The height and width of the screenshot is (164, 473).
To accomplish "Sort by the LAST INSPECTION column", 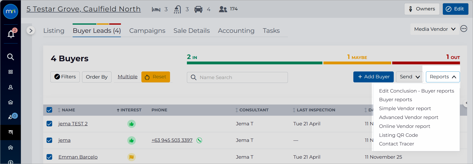I will pos(314,110).
